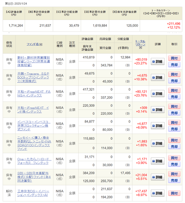Click 買付 for 野村世界半導体 fund
Screen dimensions: 185x203
coord(174,58)
